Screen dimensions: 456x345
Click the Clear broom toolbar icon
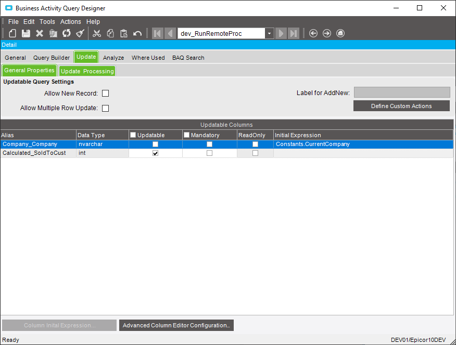coord(80,33)
